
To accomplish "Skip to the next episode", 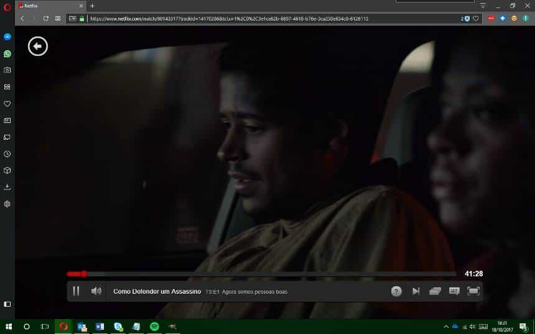I will [416, 291].
